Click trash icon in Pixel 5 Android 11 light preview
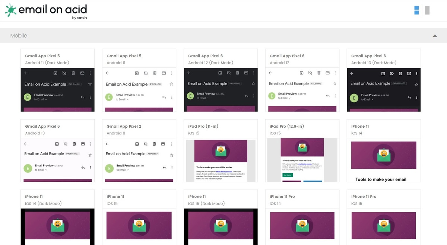This screenshot has height=245, width=447. 155,73
